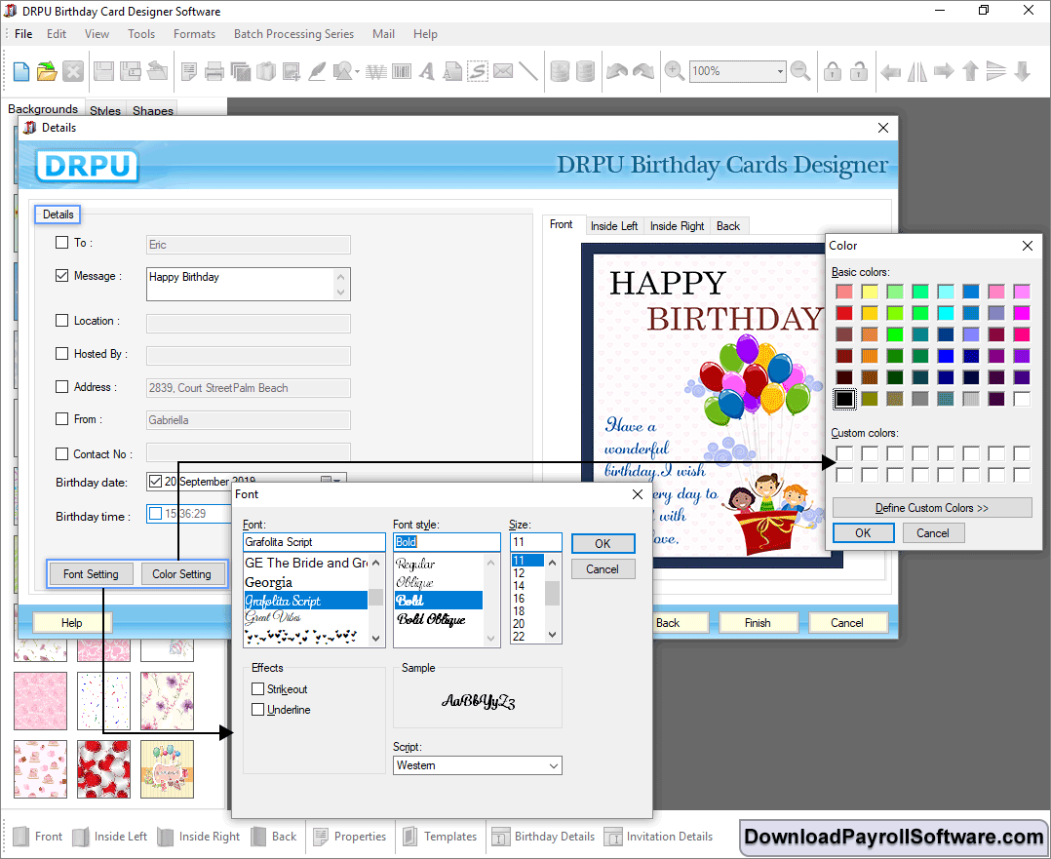Open the File menu

coord(23,34)
